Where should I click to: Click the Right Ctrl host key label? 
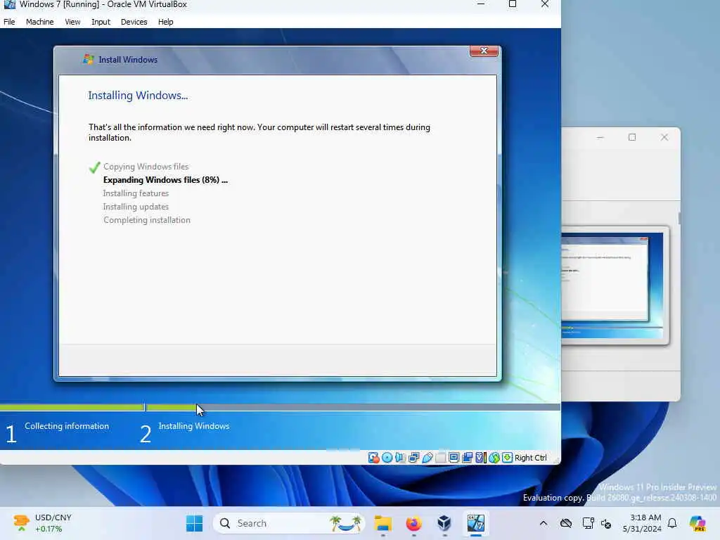pos(530,458)
